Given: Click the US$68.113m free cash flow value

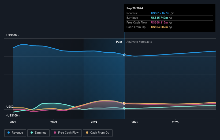Looking at the screenshot, I should click(x=159, y=22).
